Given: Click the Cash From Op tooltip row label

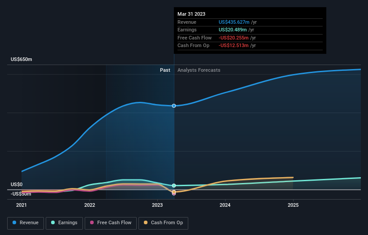Looking at the screenshot, I should (x=193, y=46).
